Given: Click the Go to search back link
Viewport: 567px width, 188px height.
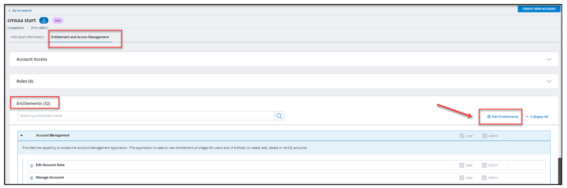Looking at the screenshot, I should [20, 11].
